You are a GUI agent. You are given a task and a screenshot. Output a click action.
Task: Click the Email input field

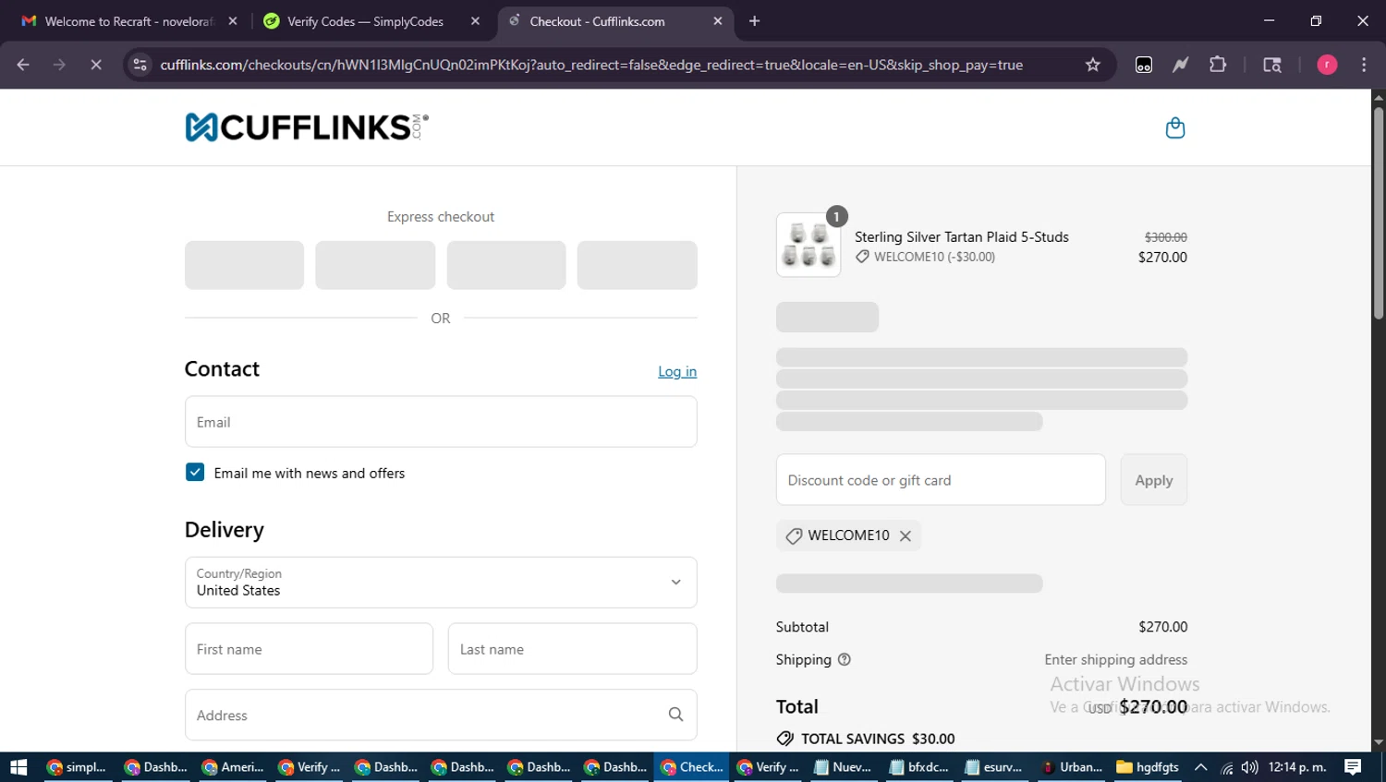click(441, 422)
